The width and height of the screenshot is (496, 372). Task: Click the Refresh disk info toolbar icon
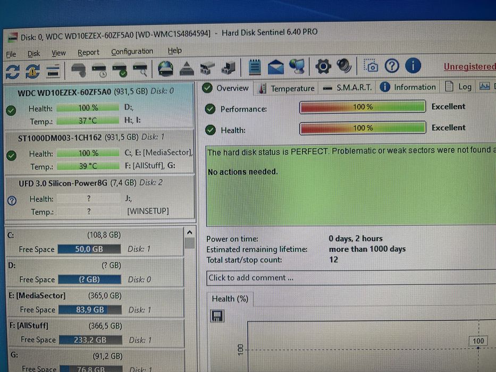[13, 71]
